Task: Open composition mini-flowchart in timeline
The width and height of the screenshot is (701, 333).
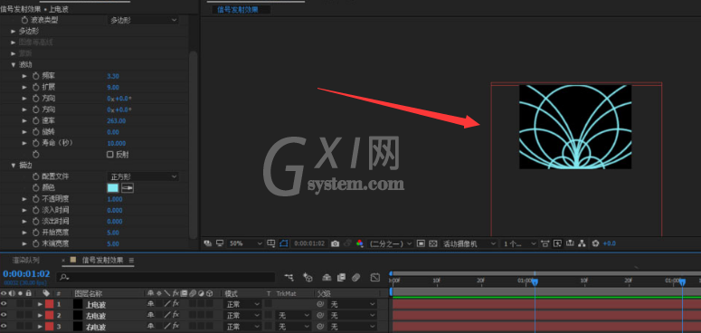Action: click(289, 278)
